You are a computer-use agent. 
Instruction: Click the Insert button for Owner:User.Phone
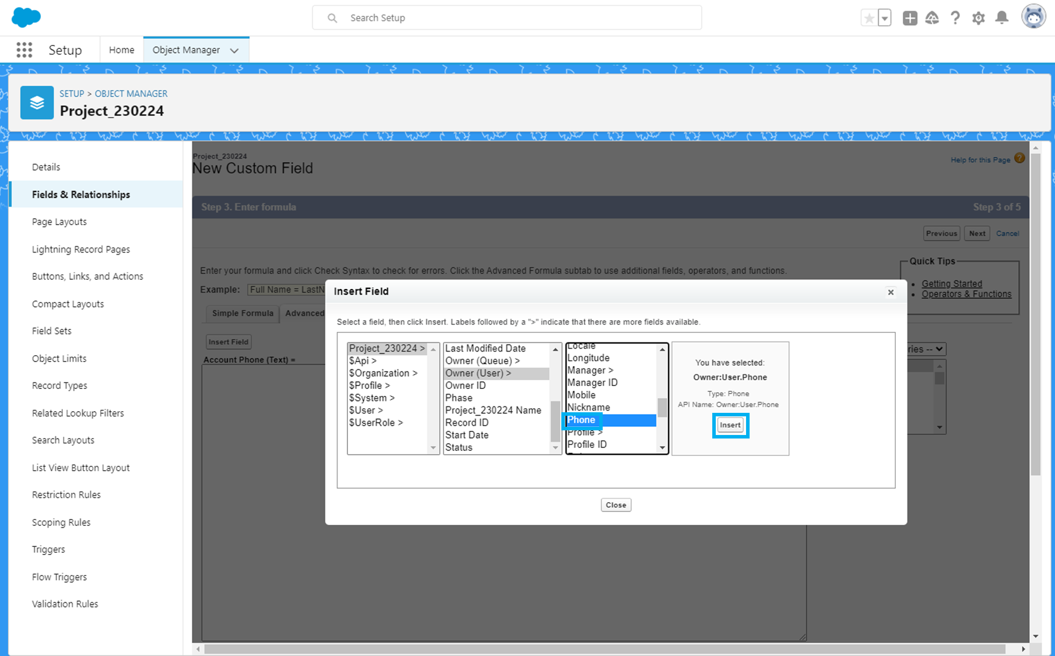point(730,425)
